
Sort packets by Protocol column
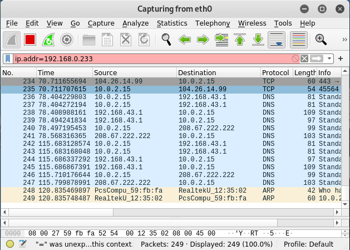coord(275,73)
